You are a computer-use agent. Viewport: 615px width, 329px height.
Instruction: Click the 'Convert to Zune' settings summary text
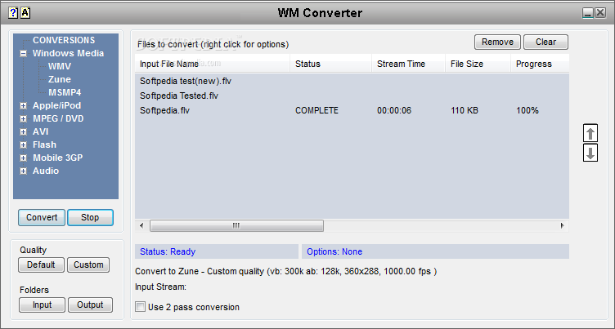pos(285,271)
